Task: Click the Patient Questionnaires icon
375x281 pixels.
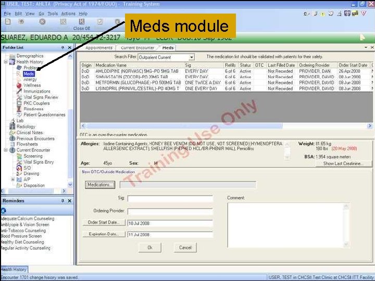Action: (19, 114)
